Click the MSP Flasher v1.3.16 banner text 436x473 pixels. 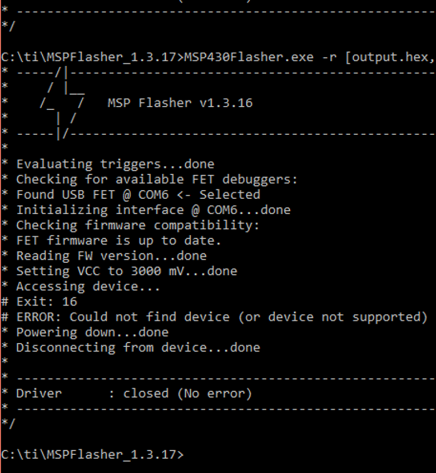[x=180, y=103]
